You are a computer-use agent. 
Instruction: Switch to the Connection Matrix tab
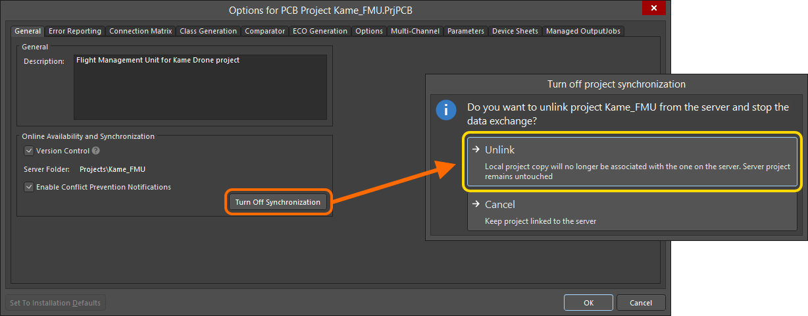pyautogui.click(x=140, y=31)
